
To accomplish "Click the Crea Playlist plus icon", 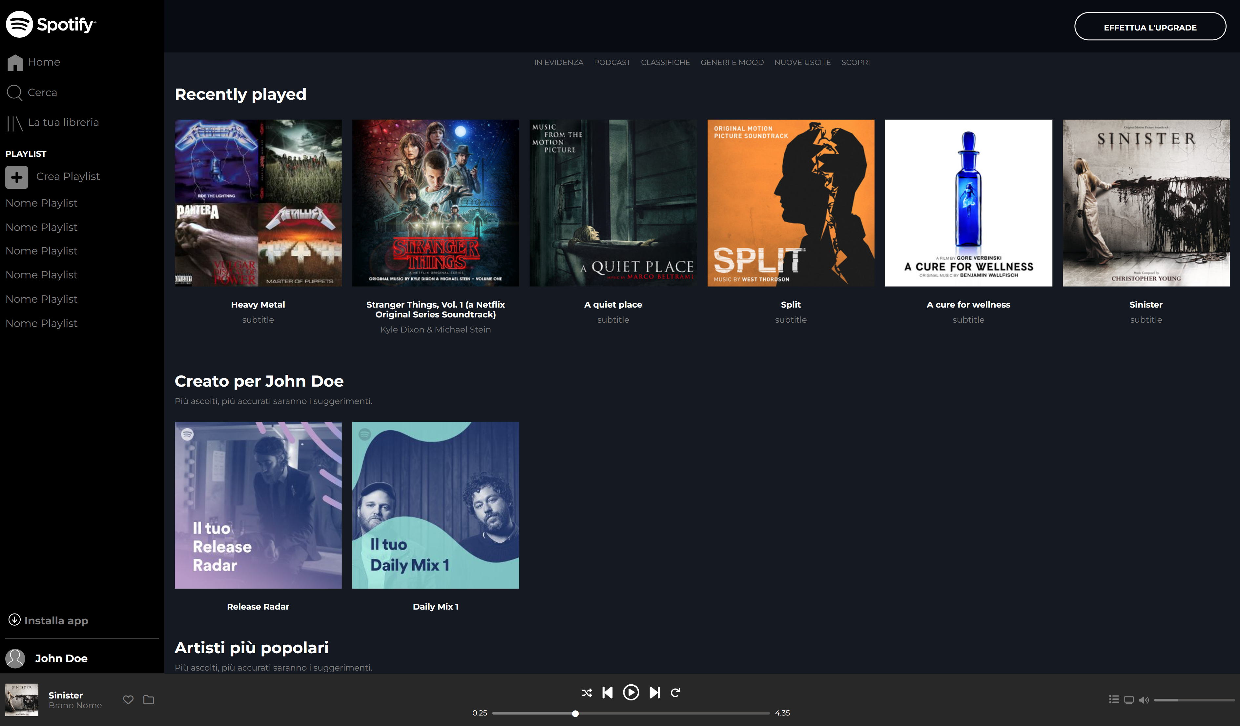I will [x=17, y=177].
